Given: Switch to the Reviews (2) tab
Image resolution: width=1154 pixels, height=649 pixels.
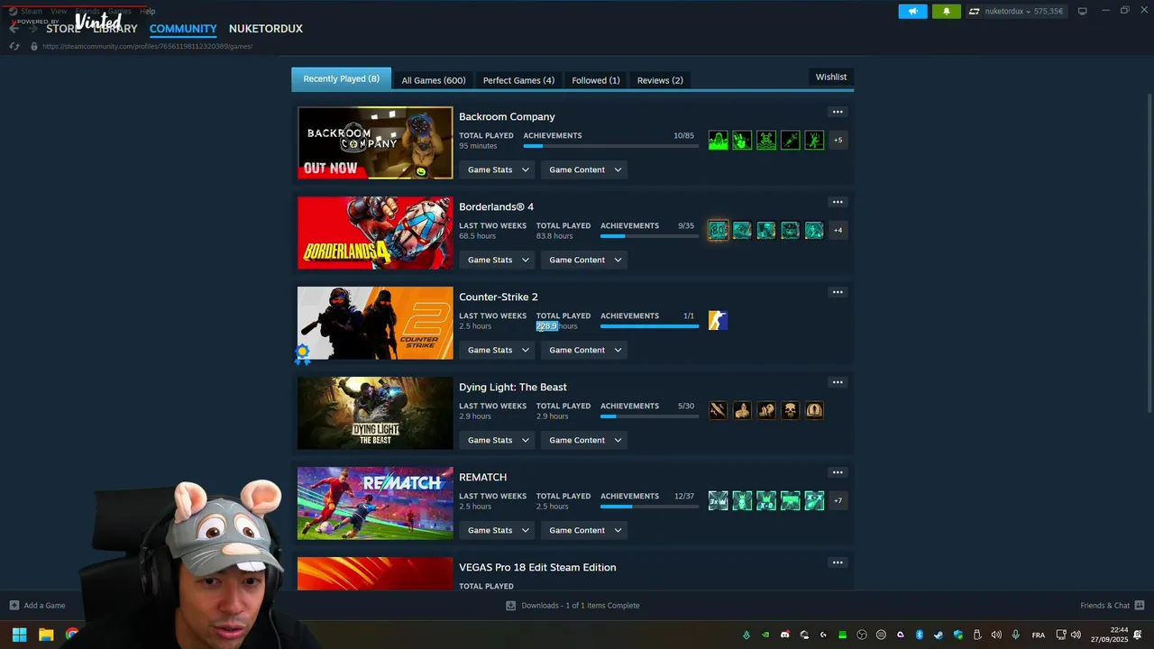Looking at the screenshot, I should [x=660, y=80].
